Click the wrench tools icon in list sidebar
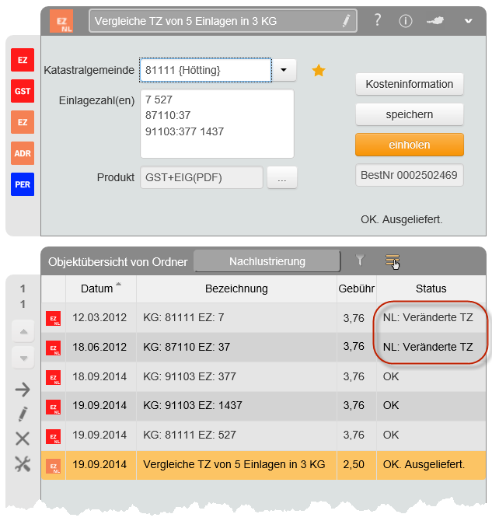 pyautogui.click(x=23, y=464)
